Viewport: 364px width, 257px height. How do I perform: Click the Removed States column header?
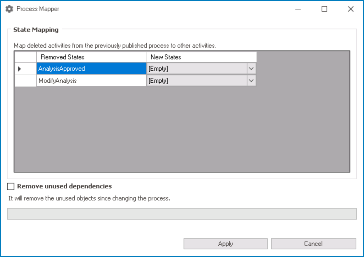(91, 57)
